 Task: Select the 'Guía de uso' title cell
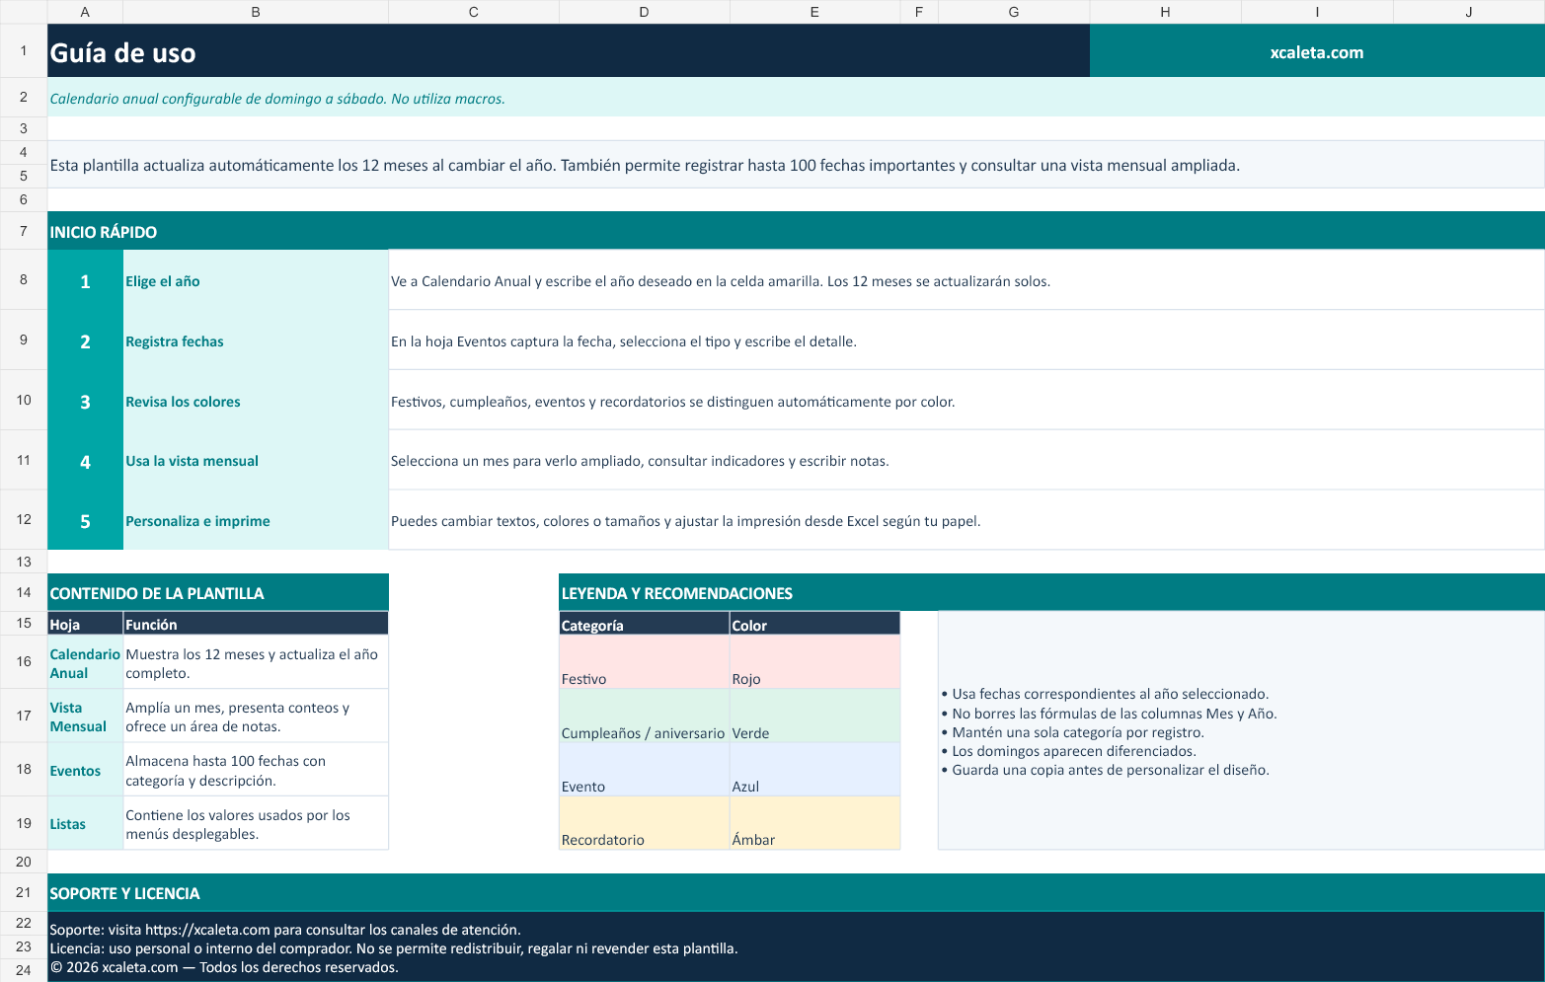click(569, 51)
